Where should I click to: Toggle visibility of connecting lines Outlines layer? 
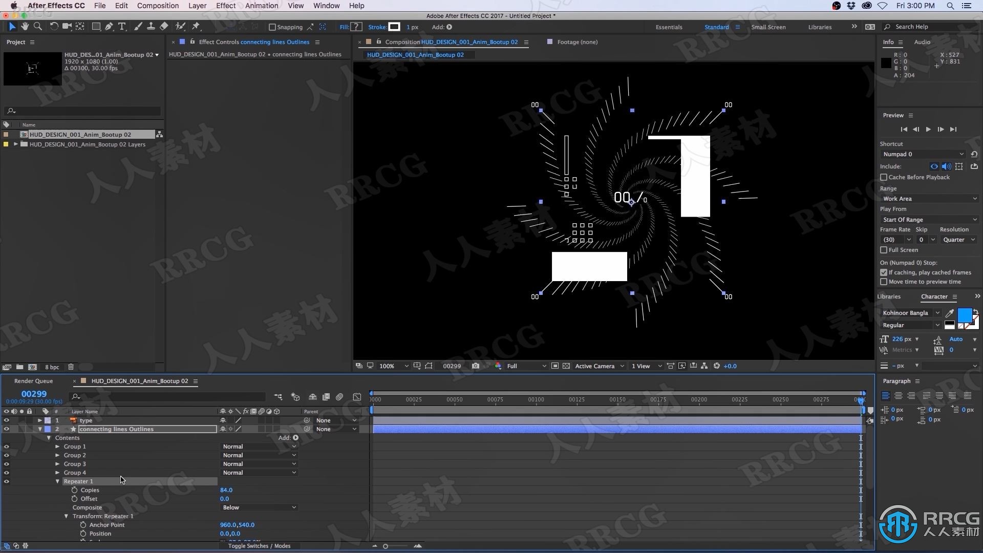pyautogui.click(x=6, y=429)
